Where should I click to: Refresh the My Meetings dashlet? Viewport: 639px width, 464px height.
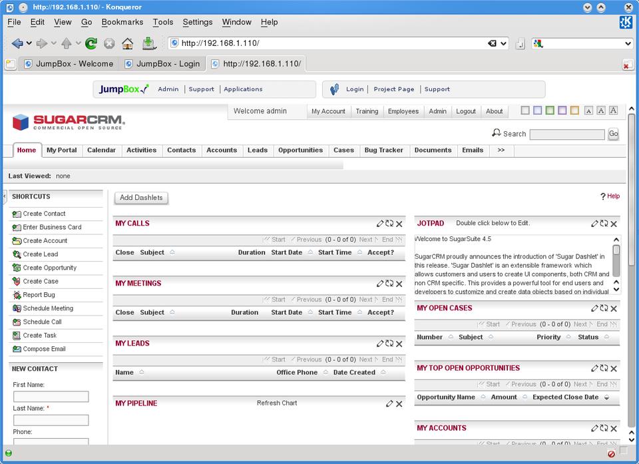coord(389,284)
